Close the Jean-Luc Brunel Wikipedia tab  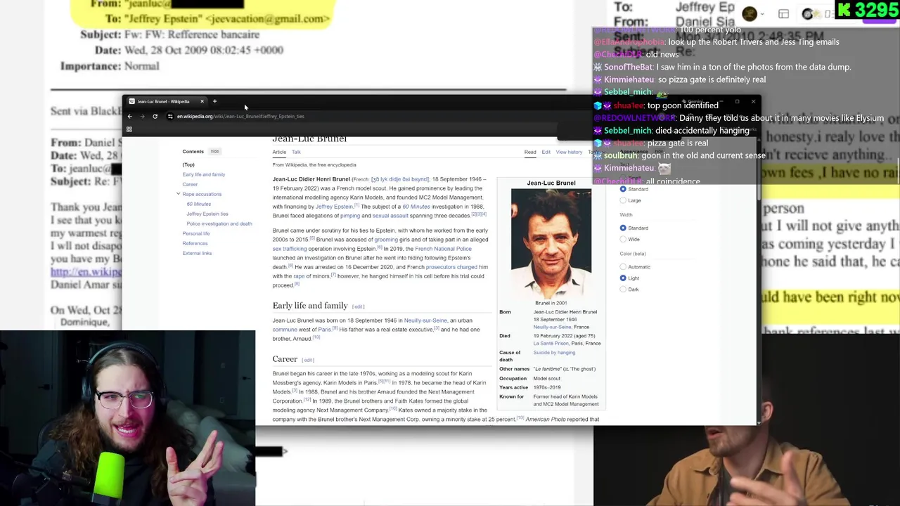[202, 101]
